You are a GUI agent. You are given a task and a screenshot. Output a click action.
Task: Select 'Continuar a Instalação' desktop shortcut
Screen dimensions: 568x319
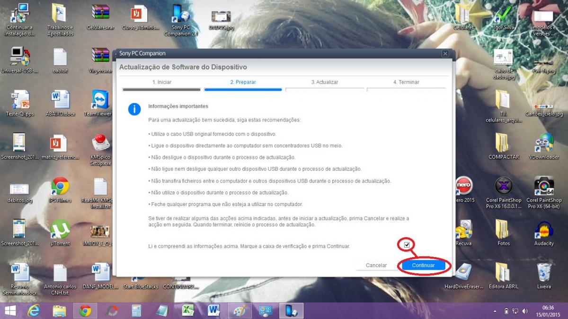click(20, 20)
